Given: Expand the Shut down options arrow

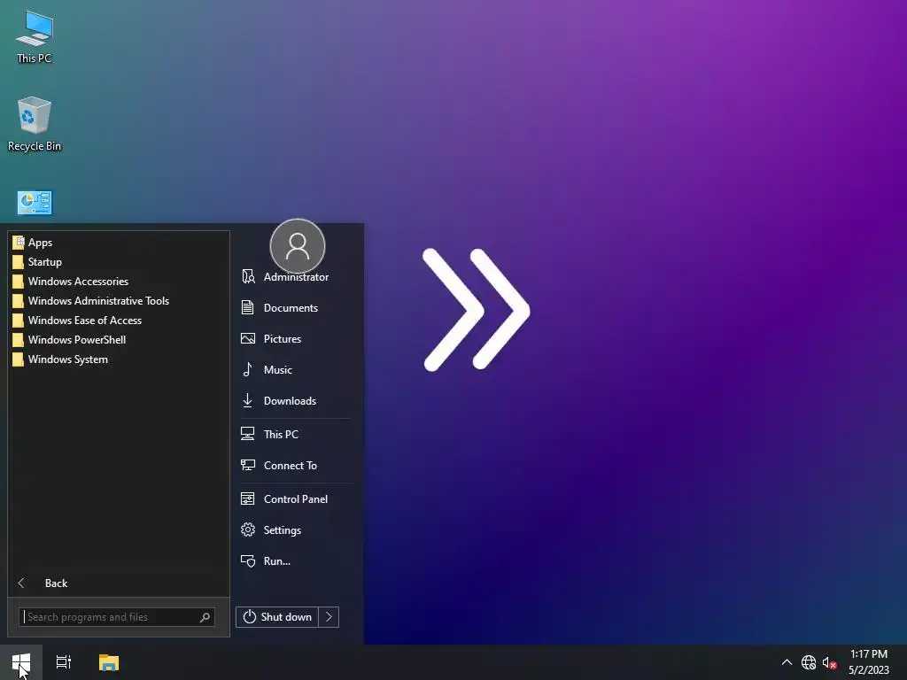Looking at the screenshot, I should (x=329, y=617).
